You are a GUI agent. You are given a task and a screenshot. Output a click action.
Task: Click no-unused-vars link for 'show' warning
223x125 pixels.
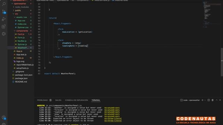(x=112, y=114)
